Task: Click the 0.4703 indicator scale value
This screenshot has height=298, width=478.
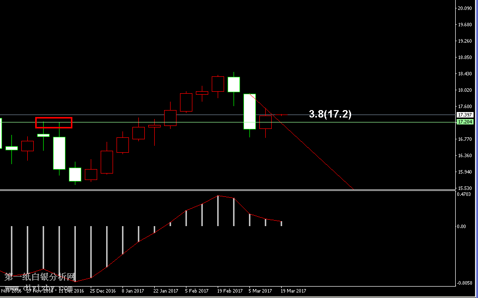Action: pos(465,195)
